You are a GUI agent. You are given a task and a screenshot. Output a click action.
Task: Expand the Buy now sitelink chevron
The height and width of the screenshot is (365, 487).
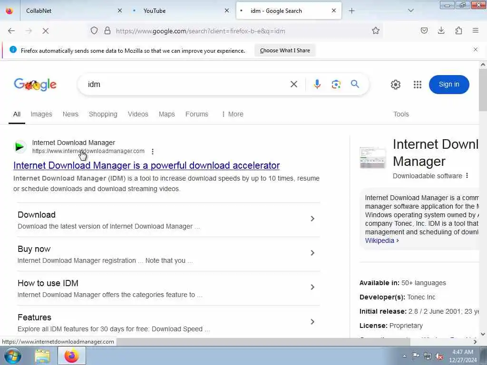(312, 253)
